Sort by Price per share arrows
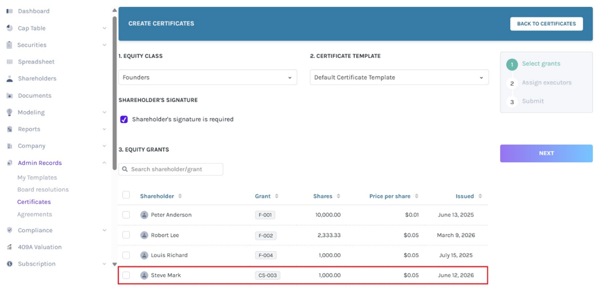The image size is (595, 288). pyautogui.click(x=417, y=196)
